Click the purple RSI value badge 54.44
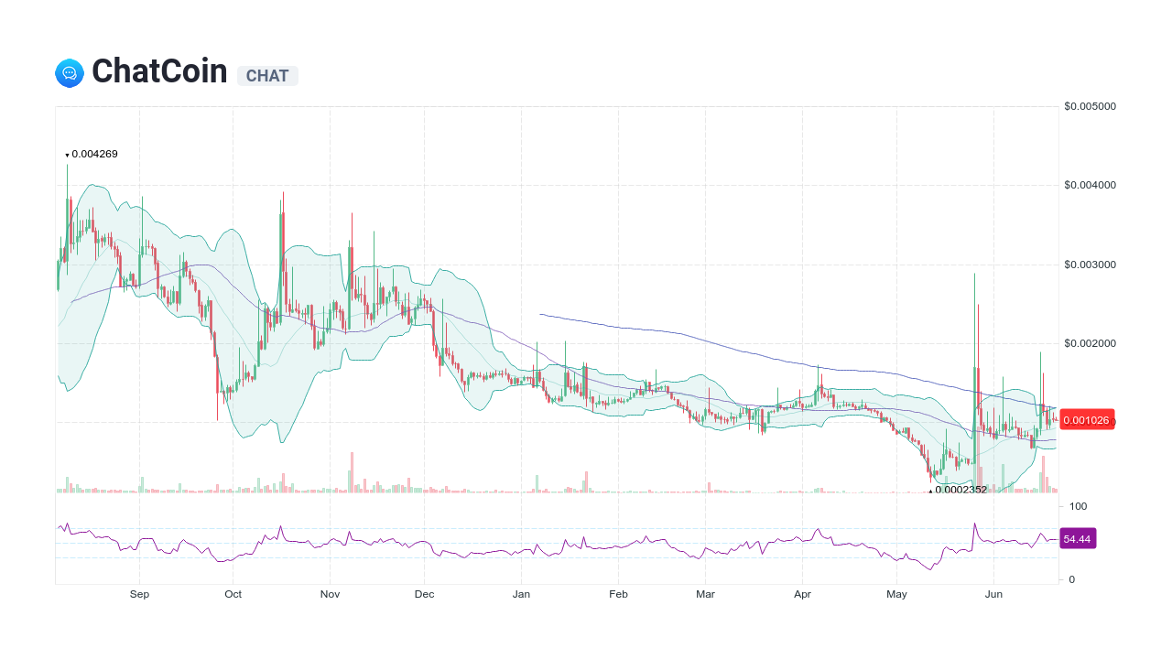 (1077, 538)
